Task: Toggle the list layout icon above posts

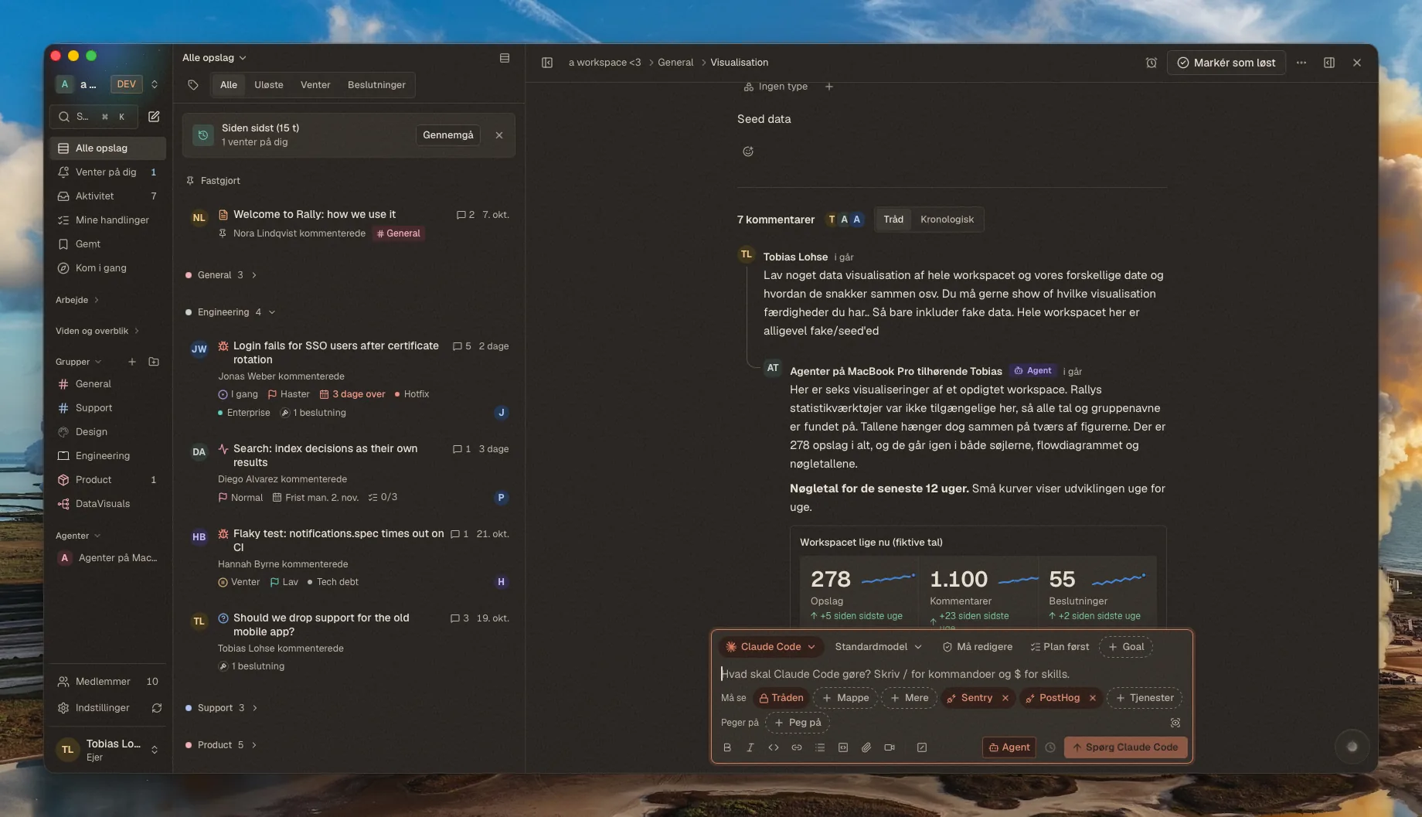Action: (505, 58)
